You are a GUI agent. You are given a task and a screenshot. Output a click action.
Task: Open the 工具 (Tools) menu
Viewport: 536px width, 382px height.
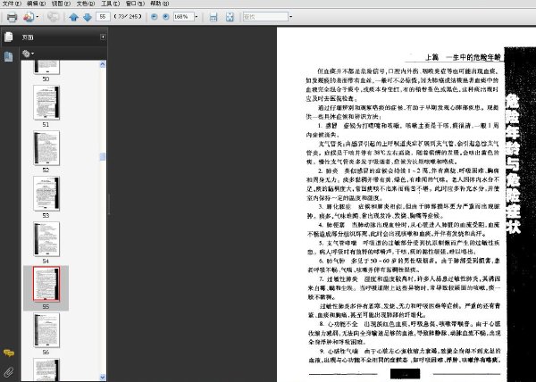[x=111, y=4]
